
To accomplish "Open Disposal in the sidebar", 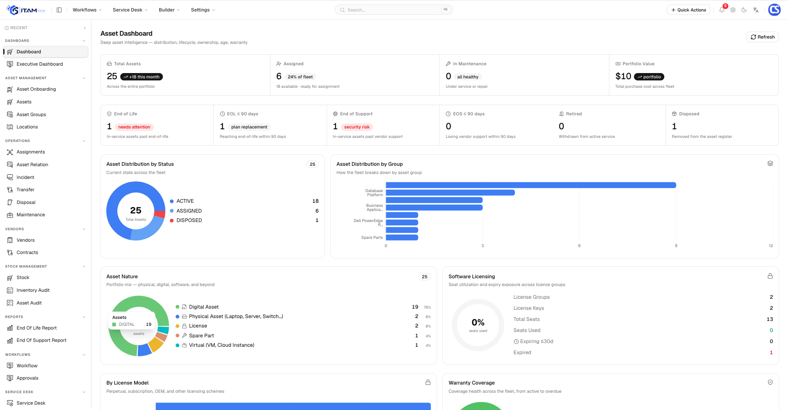I will point(46,202).
